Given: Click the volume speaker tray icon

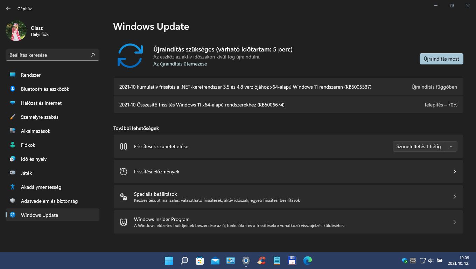Looking at the screenshot, I should [430, 261].
